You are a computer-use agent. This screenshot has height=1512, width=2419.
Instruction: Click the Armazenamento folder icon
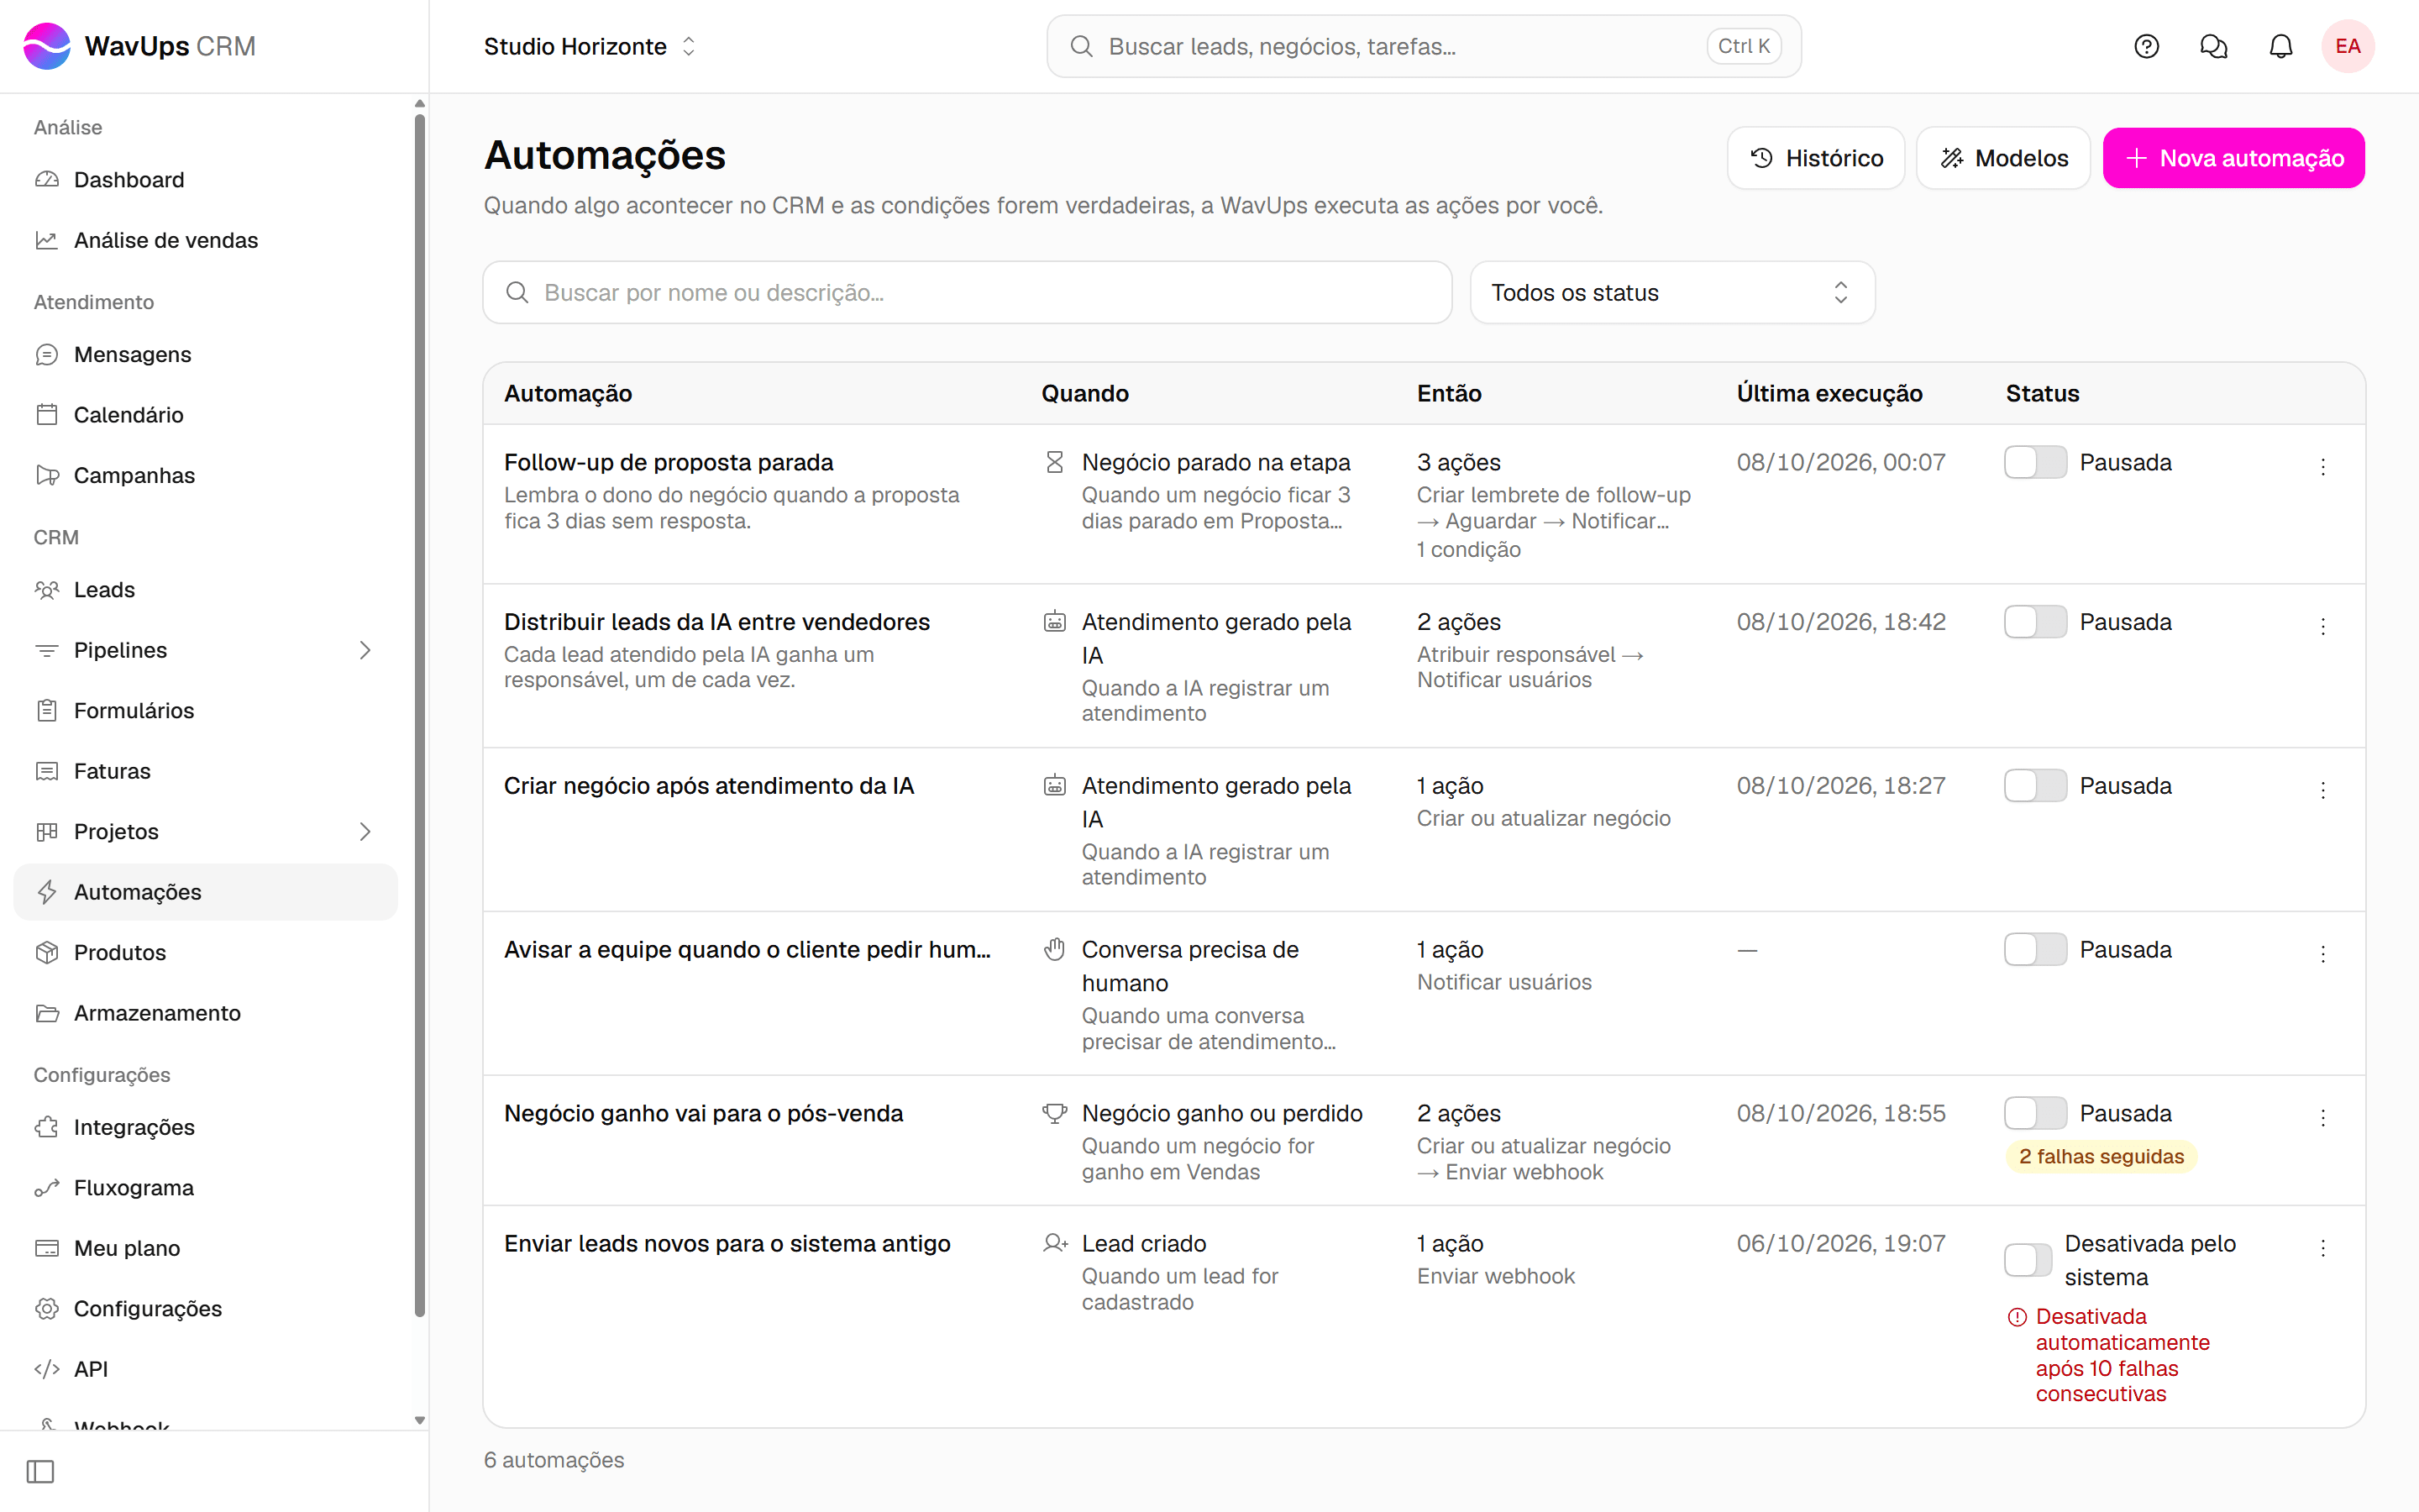[x=47, y=1013]
